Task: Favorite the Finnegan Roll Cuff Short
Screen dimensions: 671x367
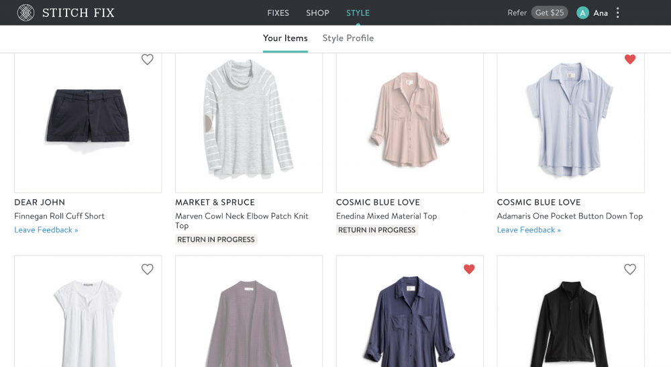Action: pyautogui.click(x=148, y=60)
